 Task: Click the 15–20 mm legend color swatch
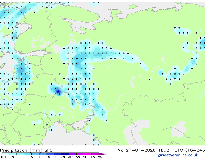pyautogui.click(x=50, y=154)
